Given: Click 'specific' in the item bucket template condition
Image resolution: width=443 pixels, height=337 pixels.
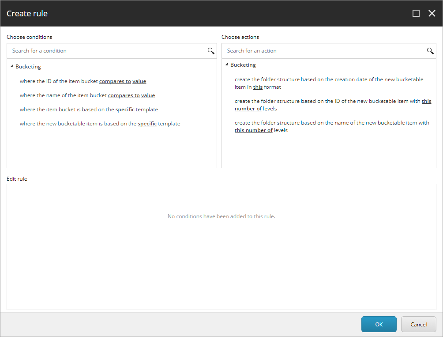Looking at the screenshot, I should tap(125, 109).
